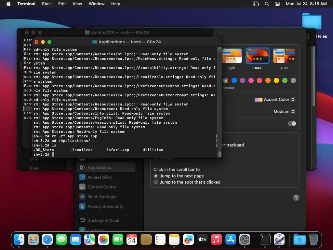Open Control Center in the menu bar

(278, 4)
